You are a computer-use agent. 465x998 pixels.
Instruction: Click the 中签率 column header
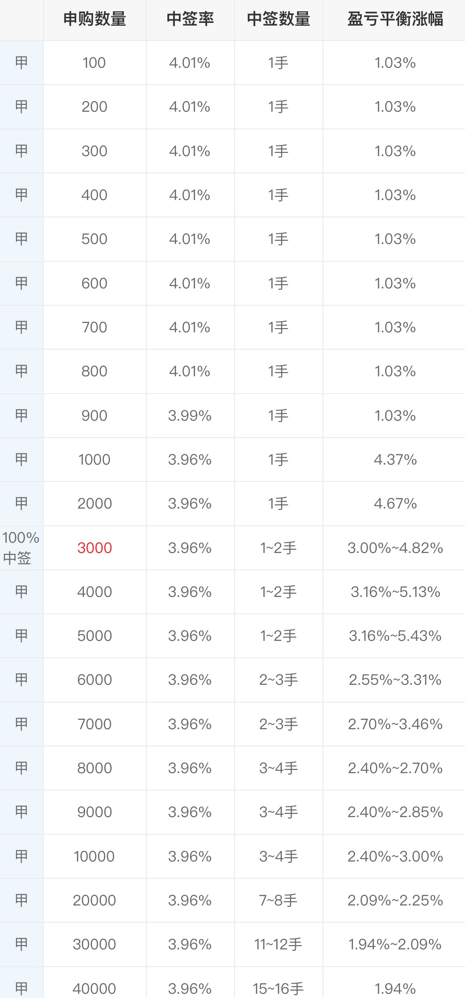point(190,19)
